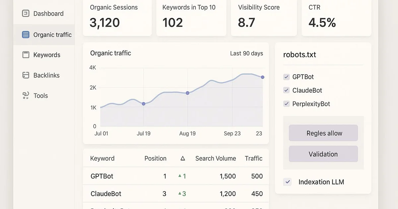Uncheck the GPTBot checkbox in robots.txt

click(x=287, y=77)
